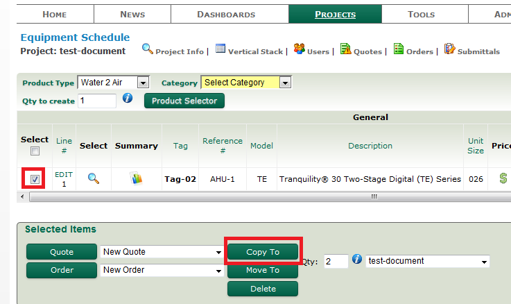Open the Select Category dropdown
The height and width of the screenshot is (304, 511).
(x=285, y=83)
